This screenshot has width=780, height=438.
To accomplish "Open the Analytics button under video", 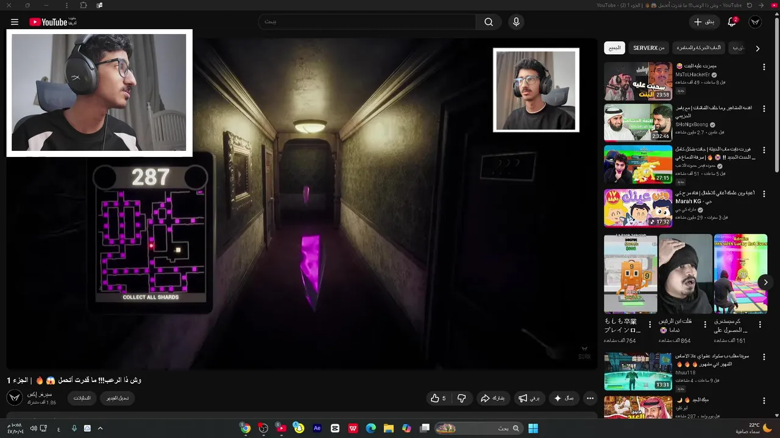I will [x=82, y=398].
